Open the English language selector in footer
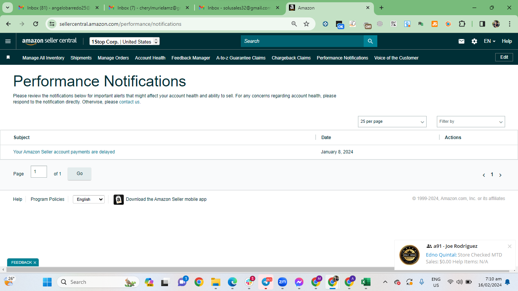The image size is (518, 291). [89, 199]
